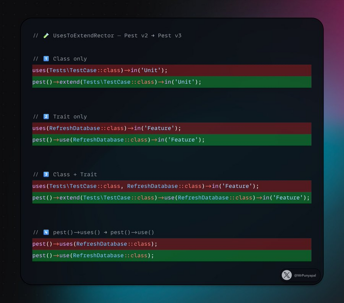
Task: Click the number 4 icon in the last comment
Action: 46,232
